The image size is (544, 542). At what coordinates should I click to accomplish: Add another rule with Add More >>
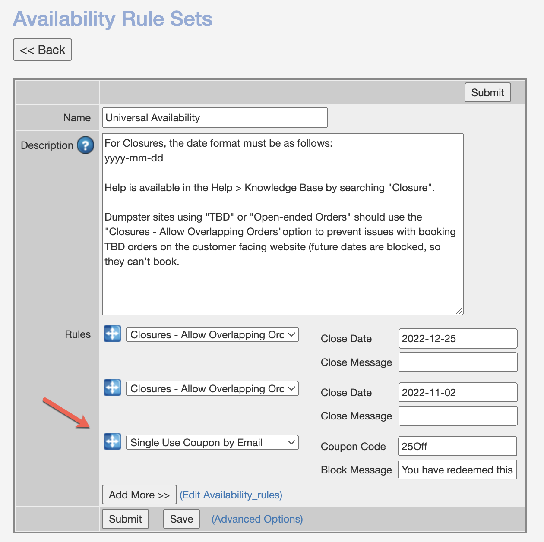tap(139, 495)
